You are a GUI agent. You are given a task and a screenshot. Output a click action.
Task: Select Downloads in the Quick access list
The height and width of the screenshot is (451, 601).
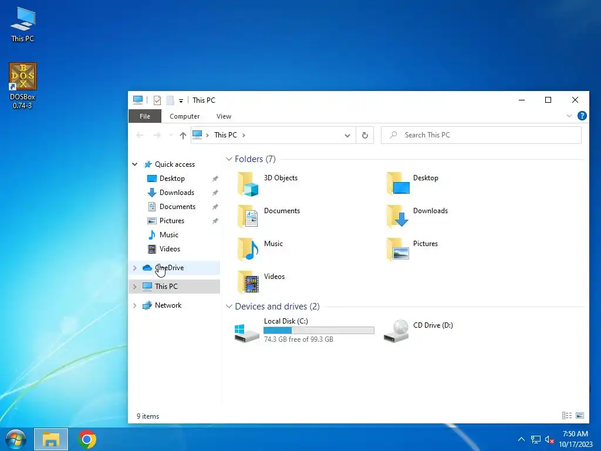[x=177, y=193]
